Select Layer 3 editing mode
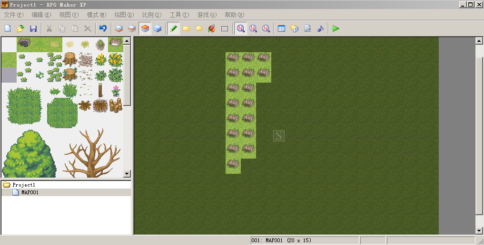This screenshot has width=484, height=245. click(145, 28)
